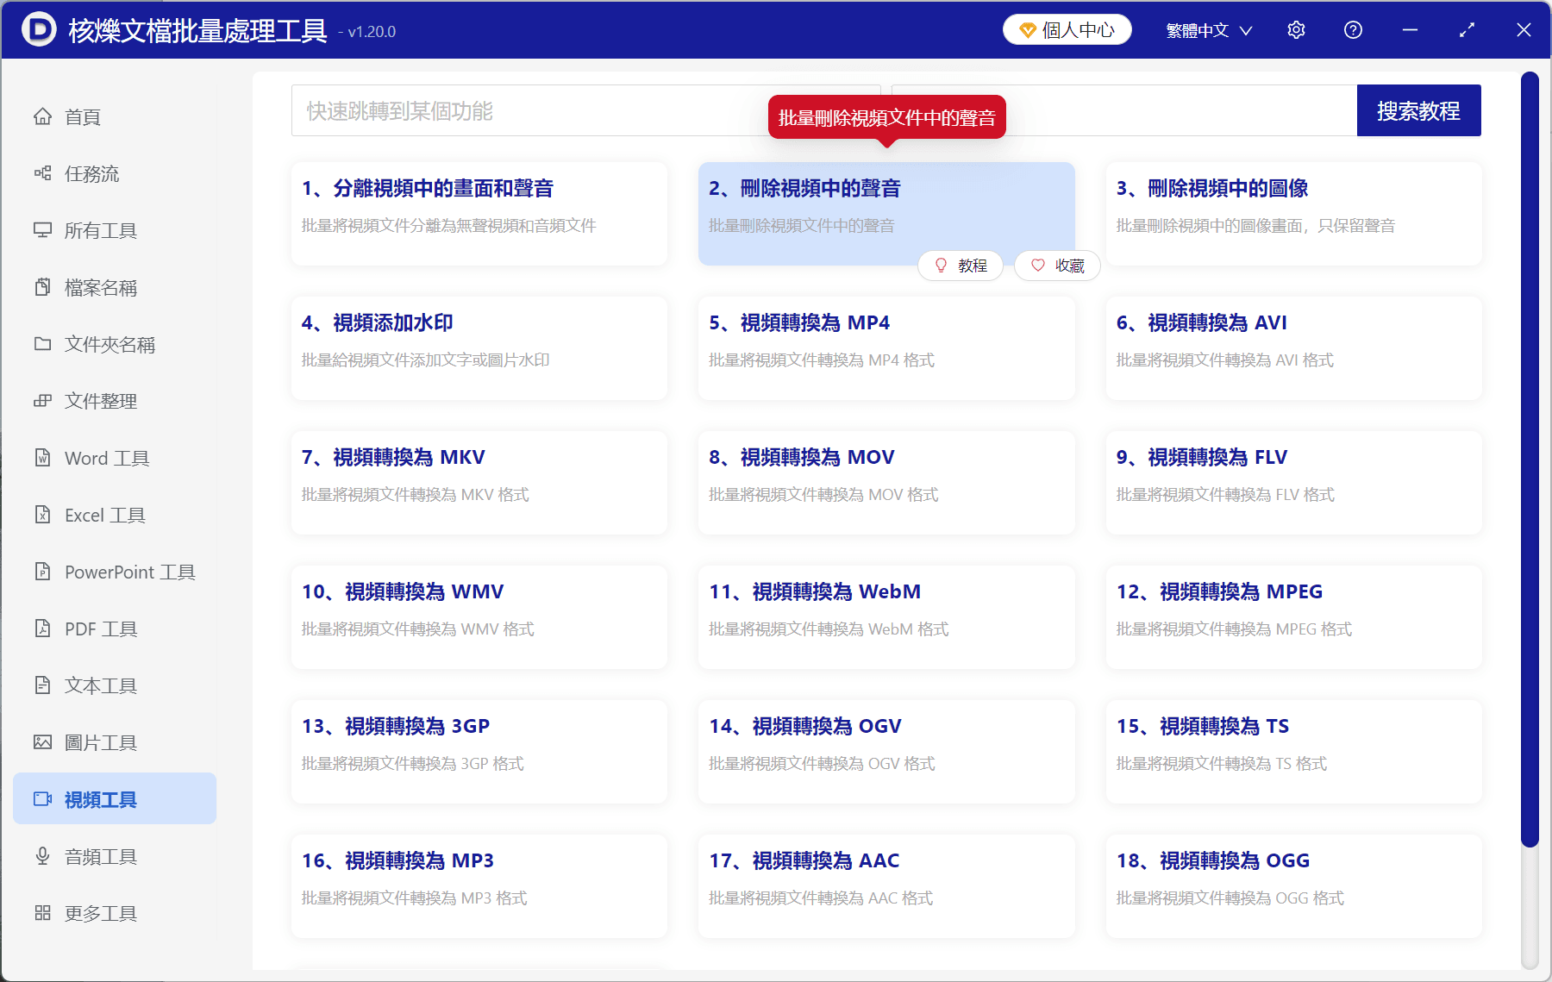Select 音頻工具 in the sidebar
1552x982 pixels.
point(115,856)
